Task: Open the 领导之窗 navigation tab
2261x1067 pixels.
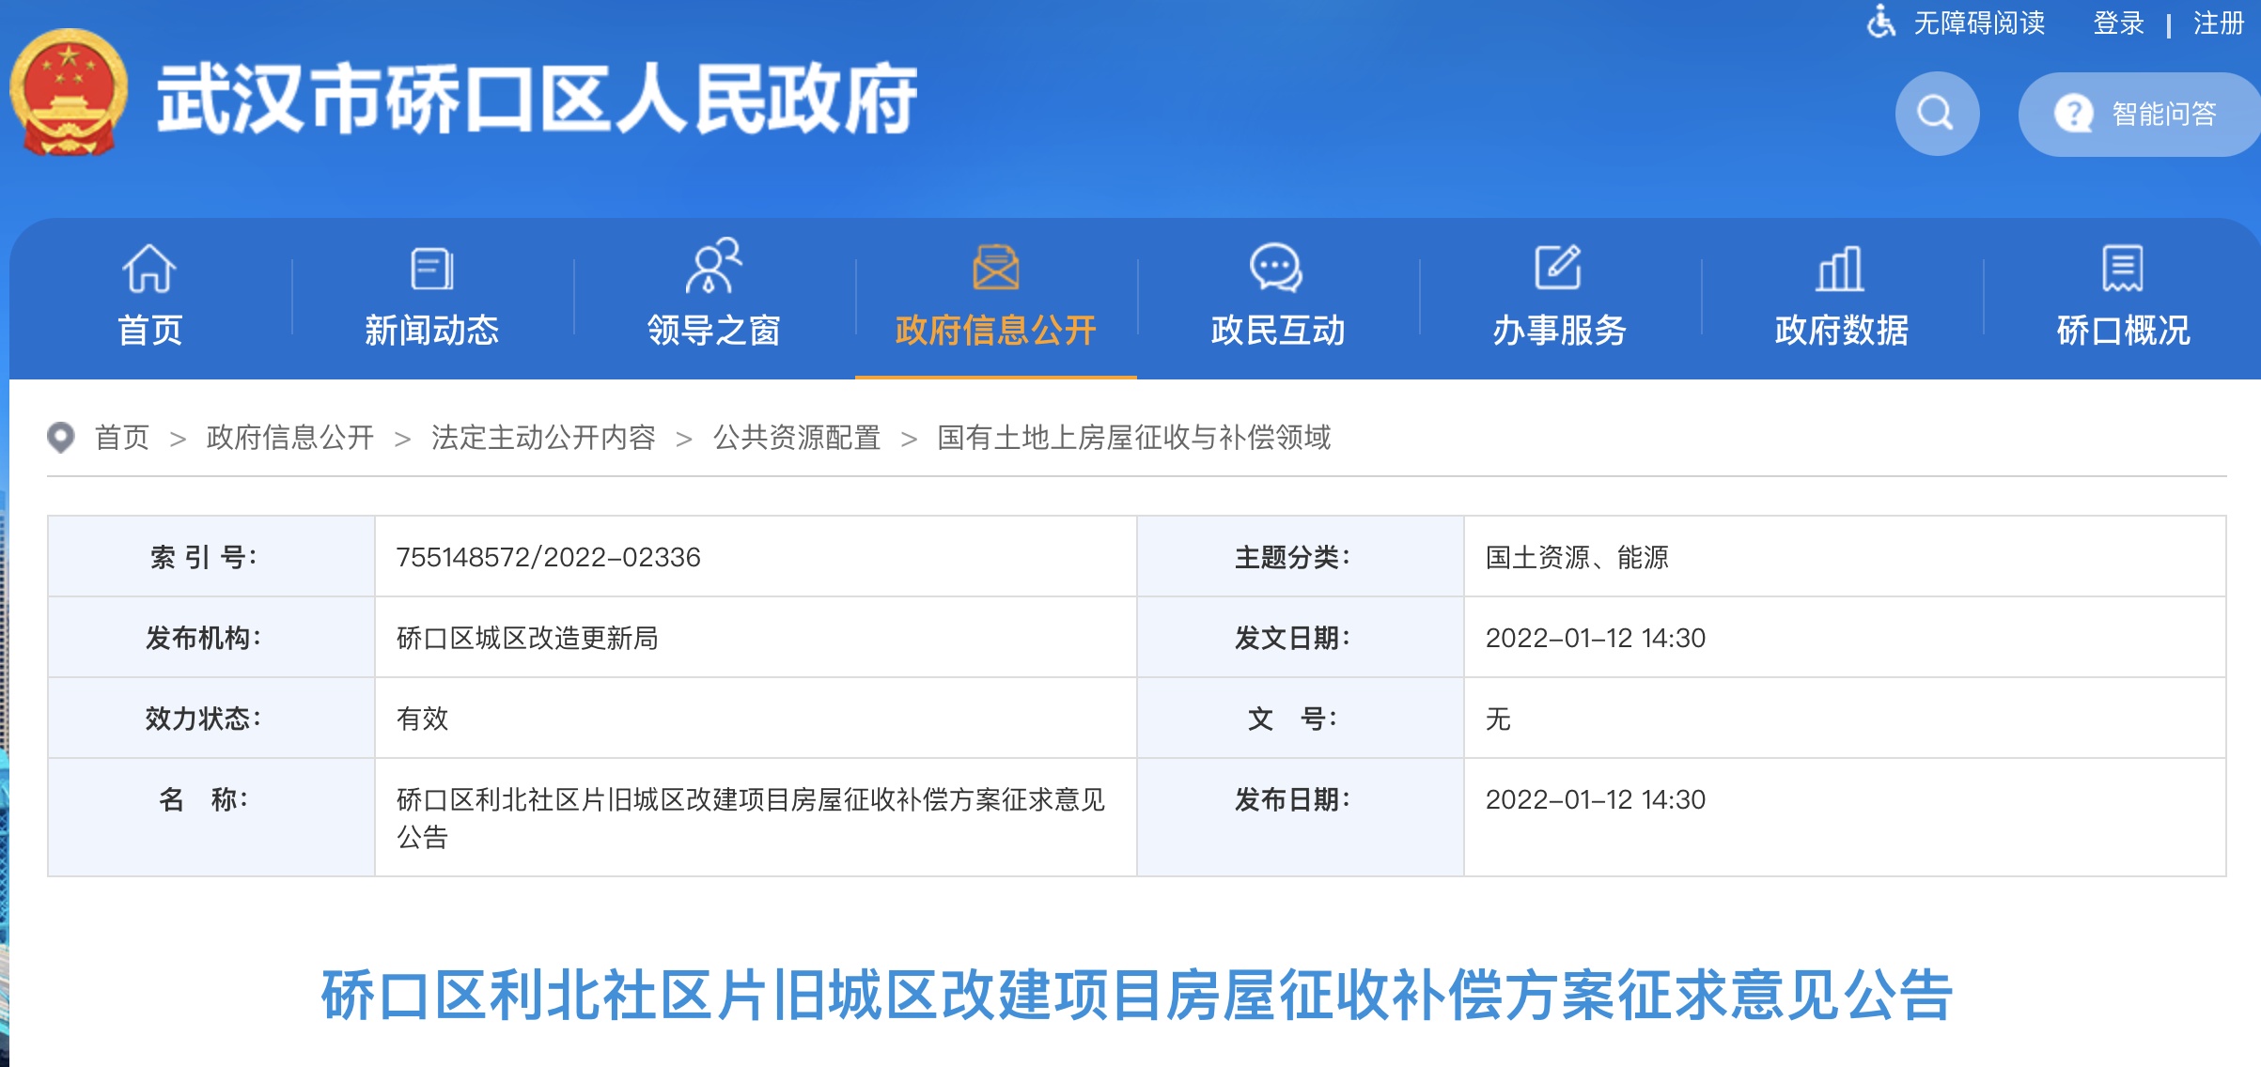Action: point(714,299)
